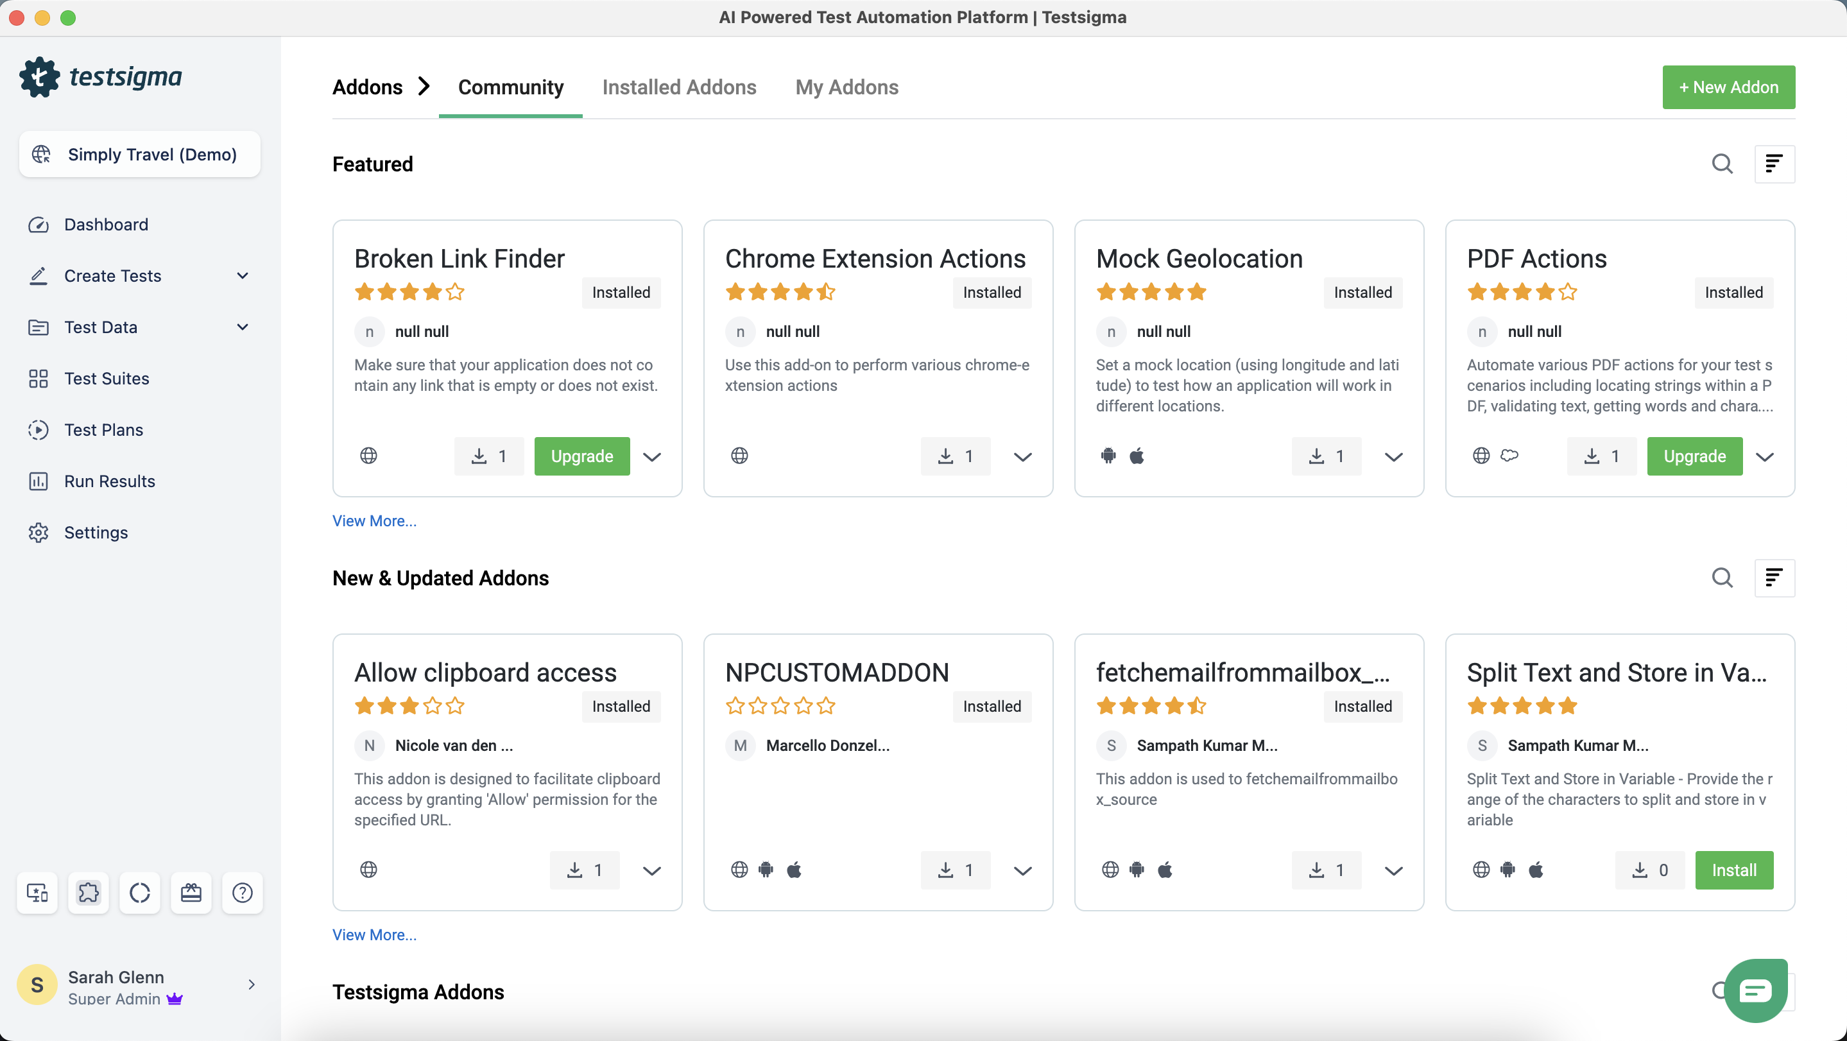This screenshot has width=1847, height=1041.
Task: Click View More under Featured addons
Action: [374, 521]
